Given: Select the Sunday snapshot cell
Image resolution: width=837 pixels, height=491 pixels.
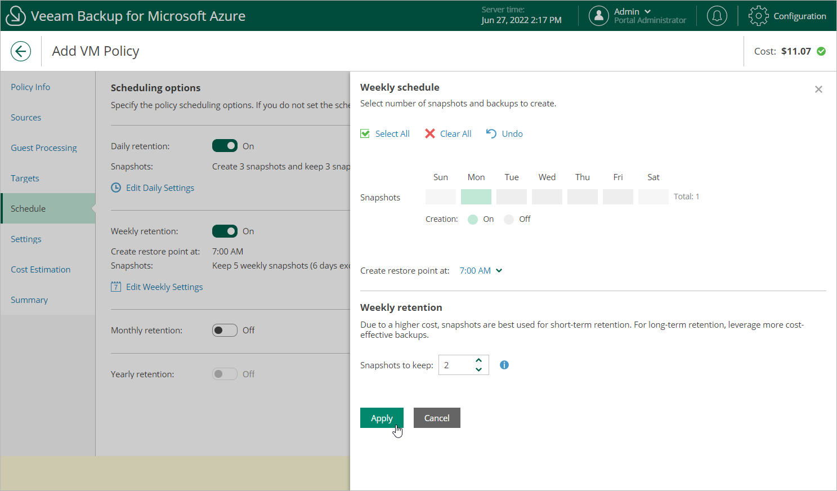Looking at the screenshot, I should click(441, 197).
